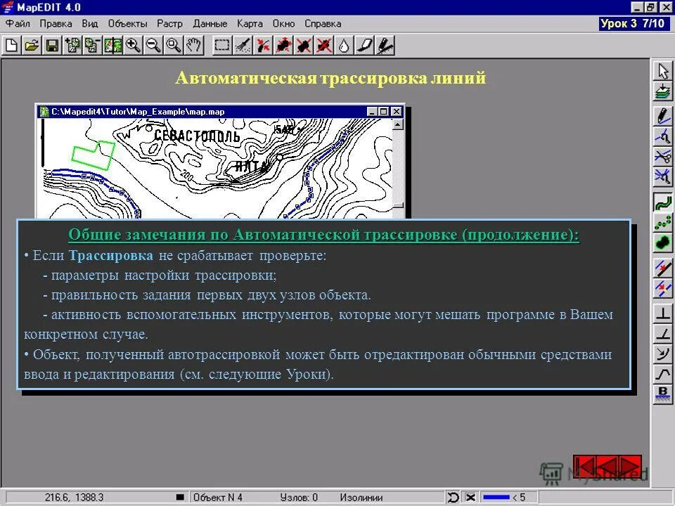
Task: Save the map using the diskette icon
Action: [53, 46]
